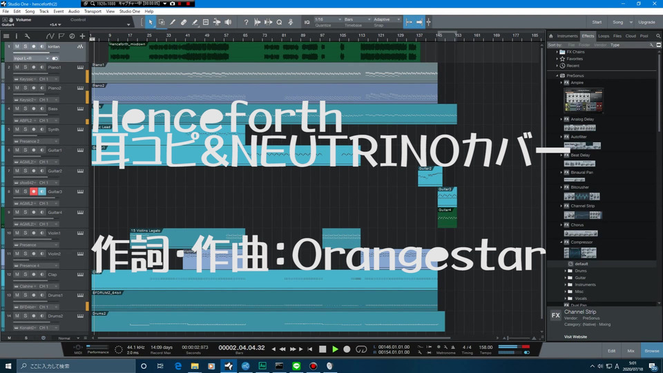Open the Bars timebase dropdown
The width and height of the screenshot is (663, 373).
coord(357,19)
